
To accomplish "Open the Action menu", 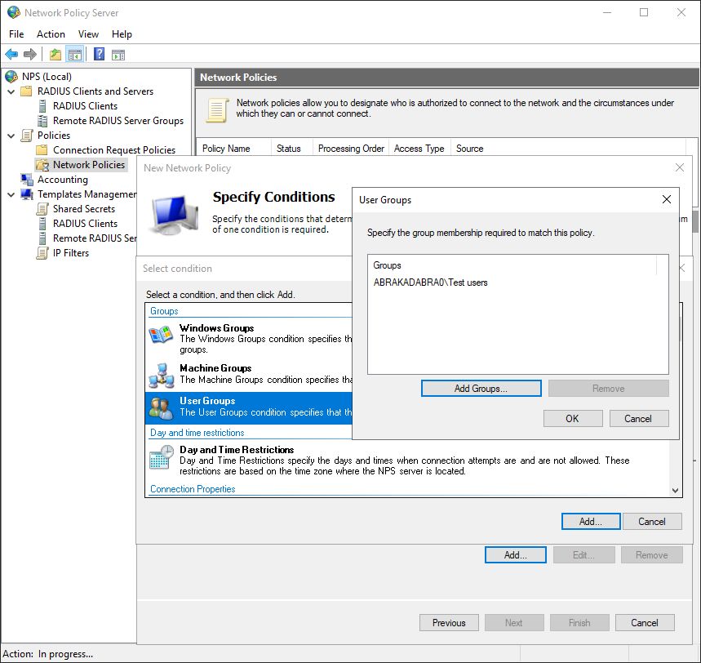I will click(x=51, y=34).
